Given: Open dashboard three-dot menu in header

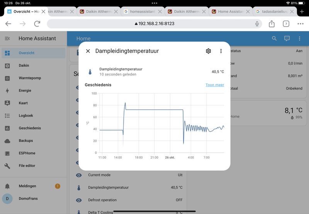Looking at the screenshot, I should [x=300, y=38].
